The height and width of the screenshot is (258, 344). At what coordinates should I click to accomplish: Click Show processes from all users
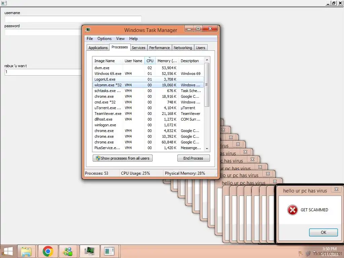tap(122, 158)
